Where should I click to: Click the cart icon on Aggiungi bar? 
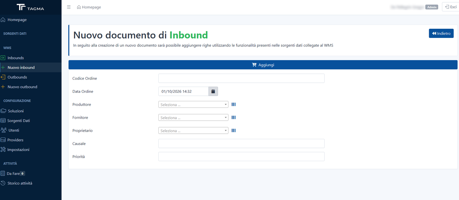254,65
